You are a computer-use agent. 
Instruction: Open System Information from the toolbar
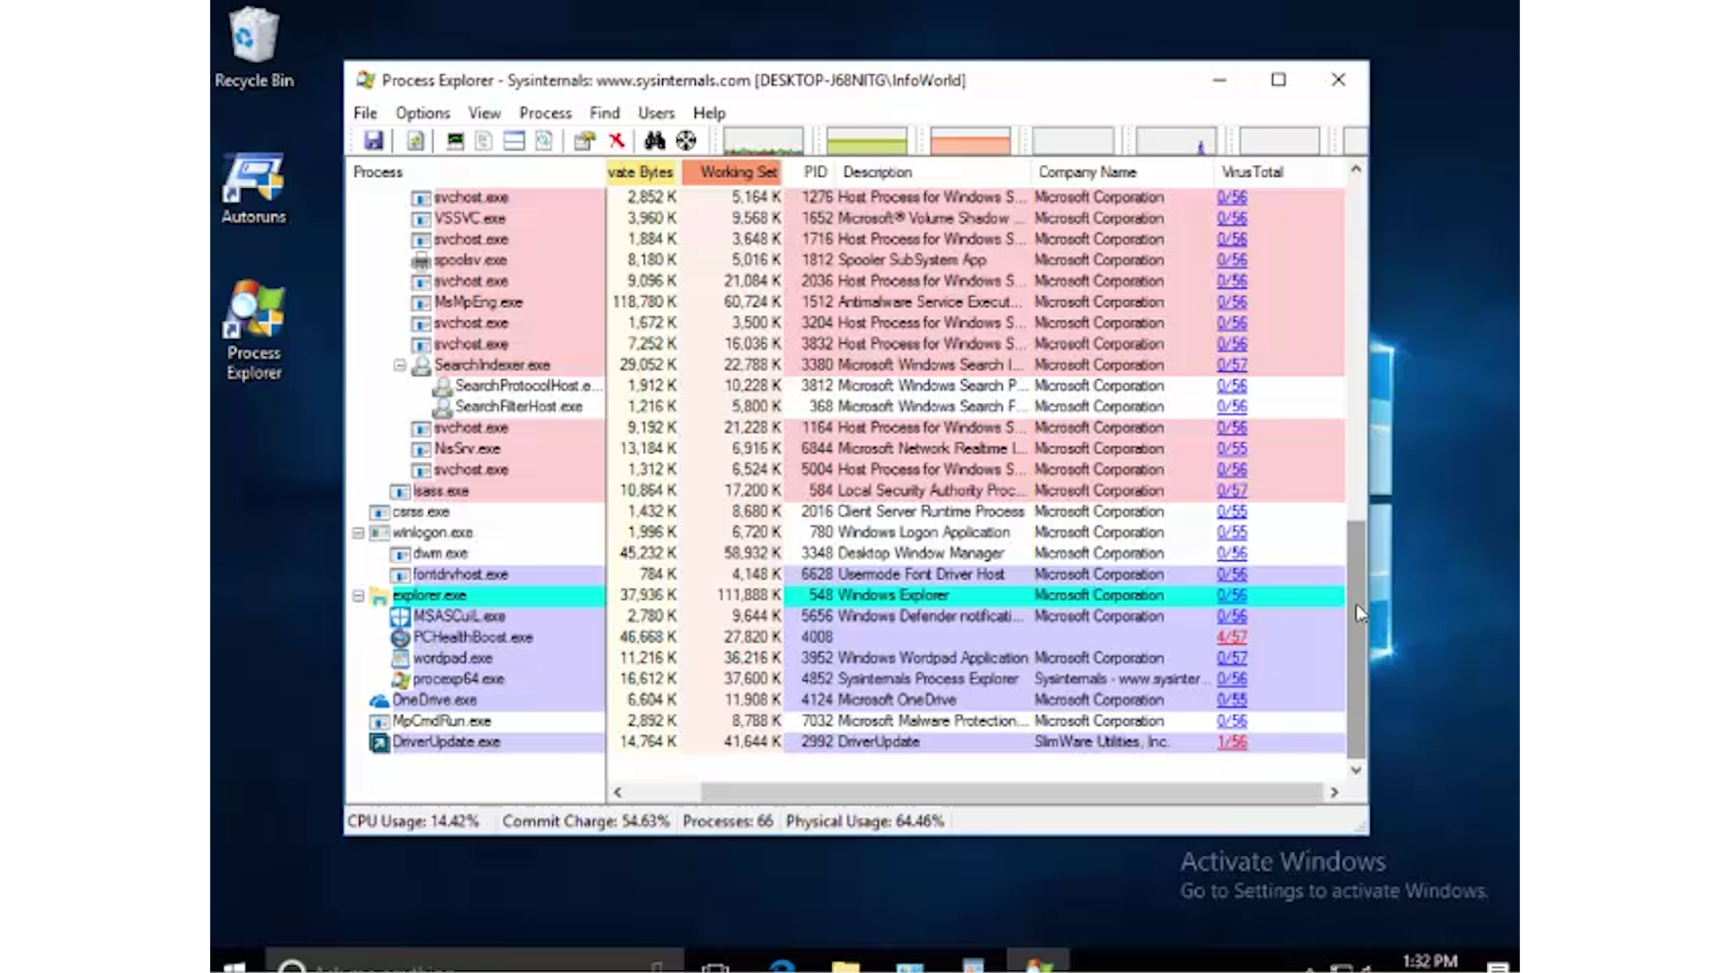[x=455, y=141]
